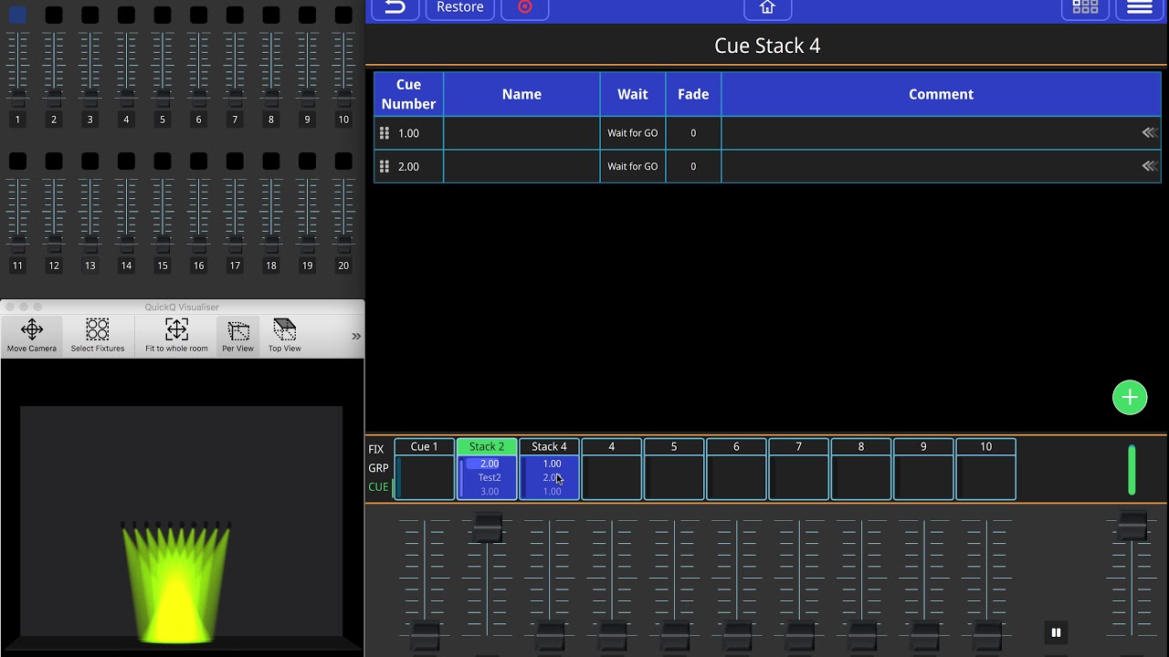1169x657 pixels.
Task: Click flash button above fader 18
Action: [271, 162]
